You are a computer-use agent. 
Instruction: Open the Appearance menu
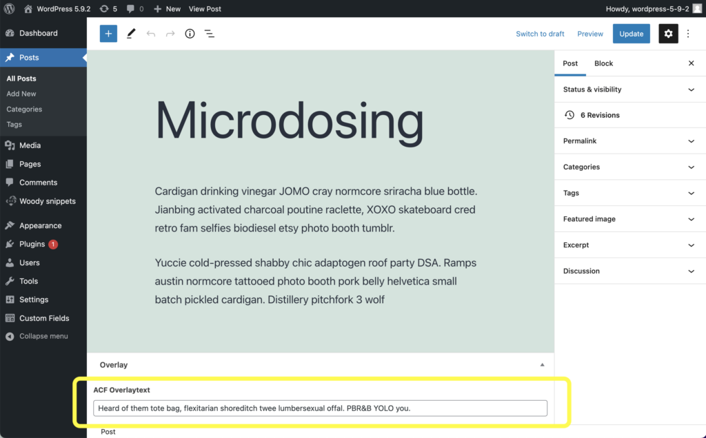(x=43, y=226)
